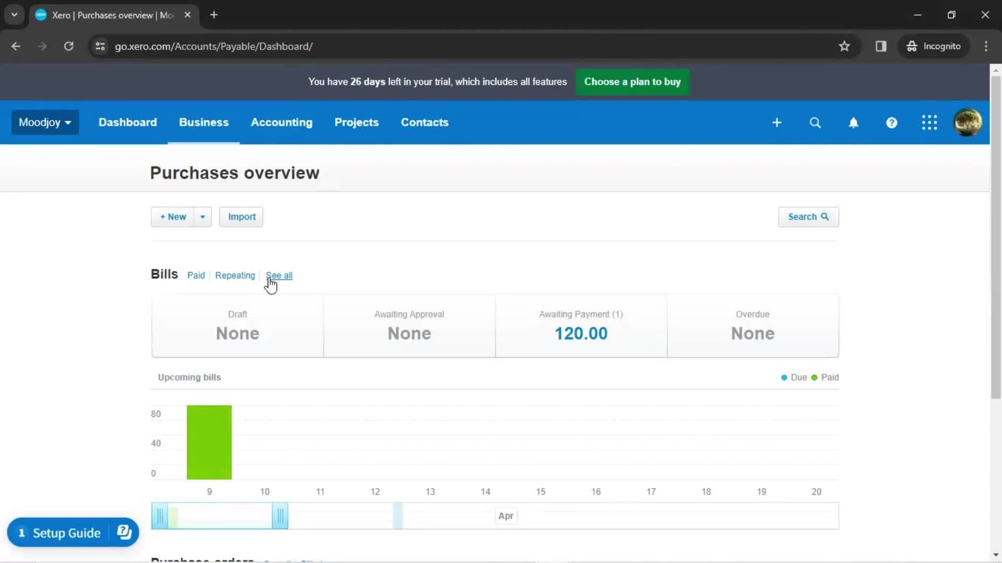Open the Awaiting Approval bills panel
The image size is (1002, 563).
[x=409, y=326]
